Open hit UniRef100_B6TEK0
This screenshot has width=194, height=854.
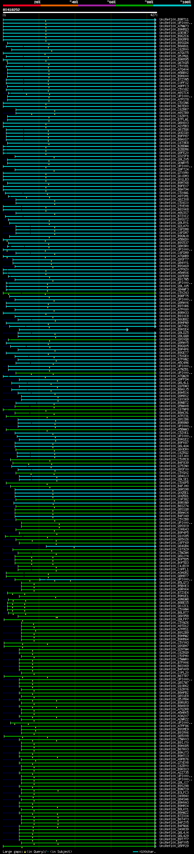[x=174, y=106]
